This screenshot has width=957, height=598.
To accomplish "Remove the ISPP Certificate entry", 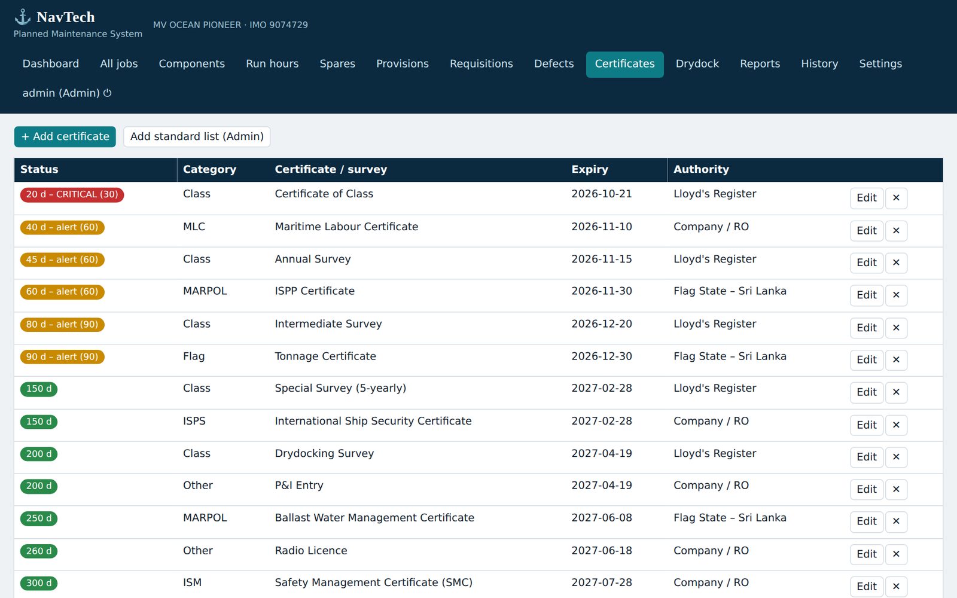I will pos(896,295).
